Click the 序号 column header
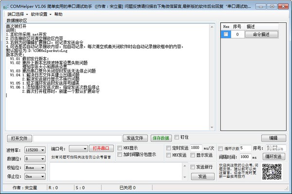The width and height of the screenshot is (292, 194). click(x=237, y=27)
